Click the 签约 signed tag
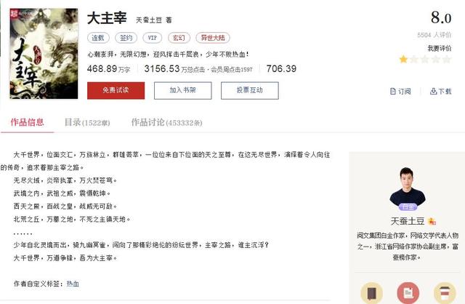The image size is (465, 304). click(126, 36)
